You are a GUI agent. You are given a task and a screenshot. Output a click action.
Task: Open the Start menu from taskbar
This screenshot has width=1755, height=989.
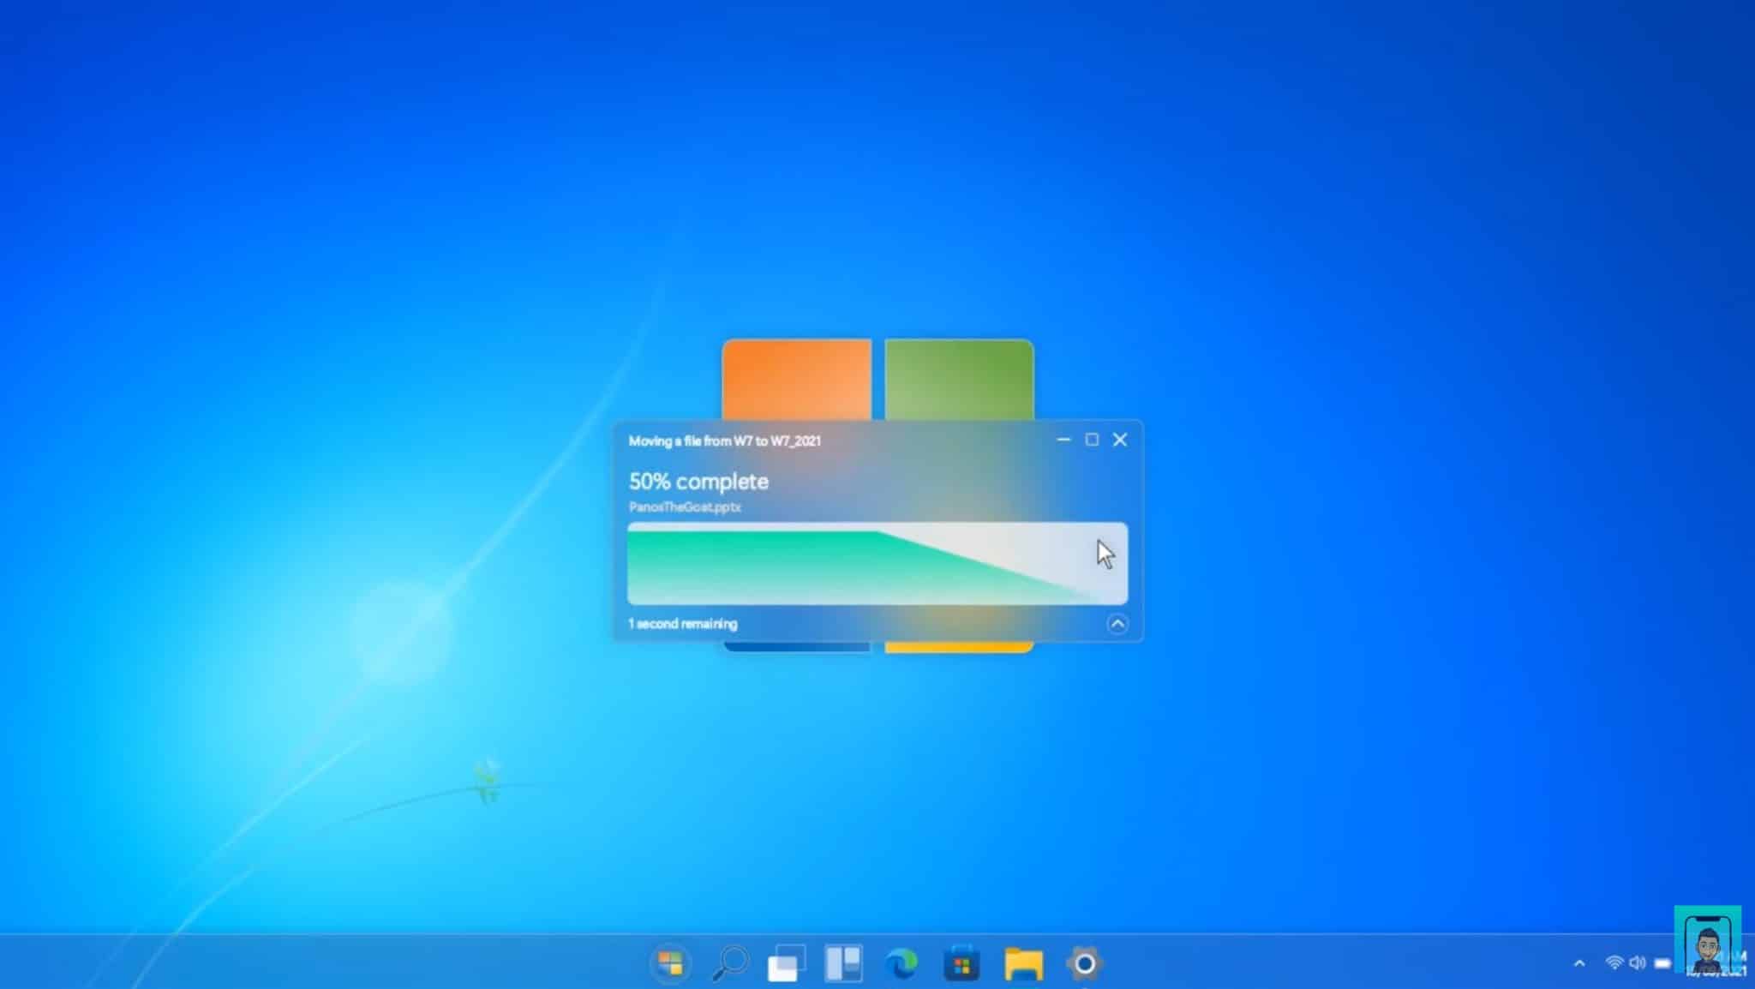[x=671, y=963]
